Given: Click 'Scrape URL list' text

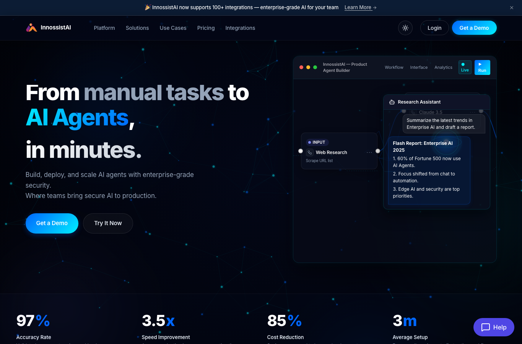Looking at the screenshot, I should (x=319, y=161).
